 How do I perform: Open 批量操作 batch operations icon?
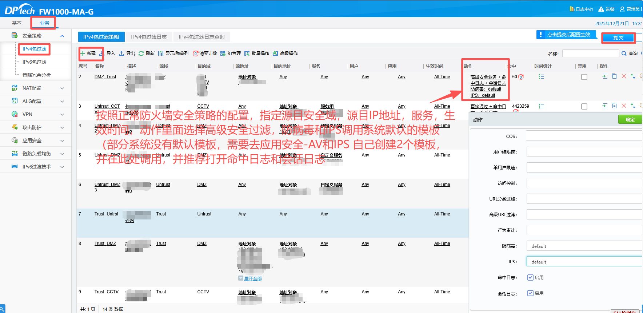coord(247,54)
